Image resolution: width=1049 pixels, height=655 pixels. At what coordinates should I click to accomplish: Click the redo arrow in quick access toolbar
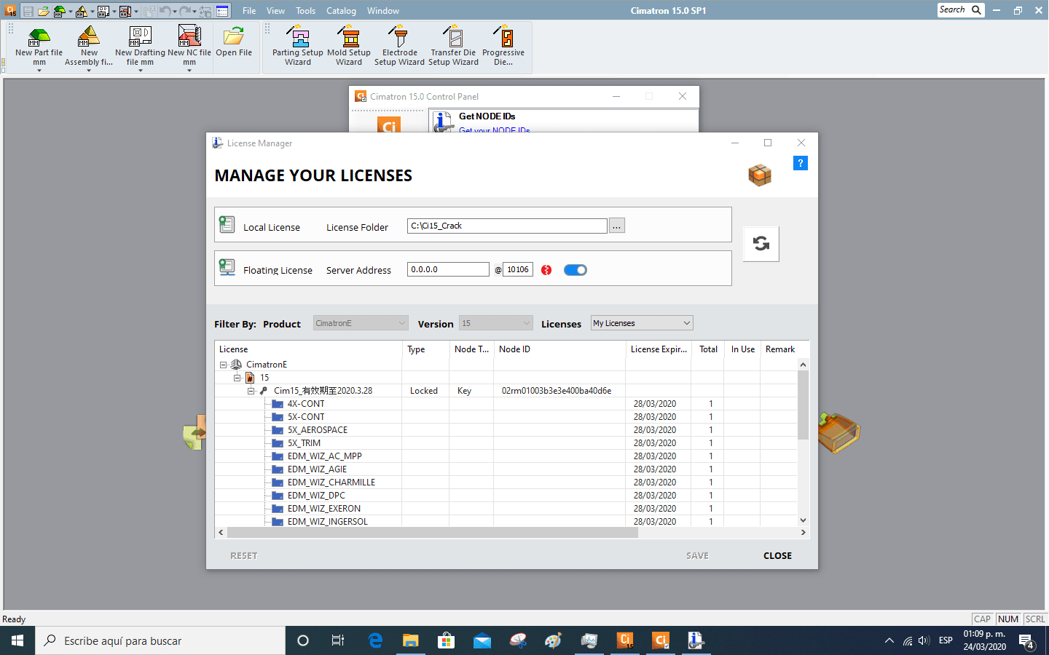tap(185, 11)
